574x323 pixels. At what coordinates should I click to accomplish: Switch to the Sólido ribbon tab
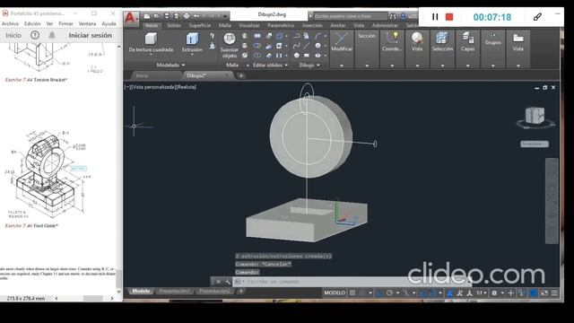tap(174, 25)
